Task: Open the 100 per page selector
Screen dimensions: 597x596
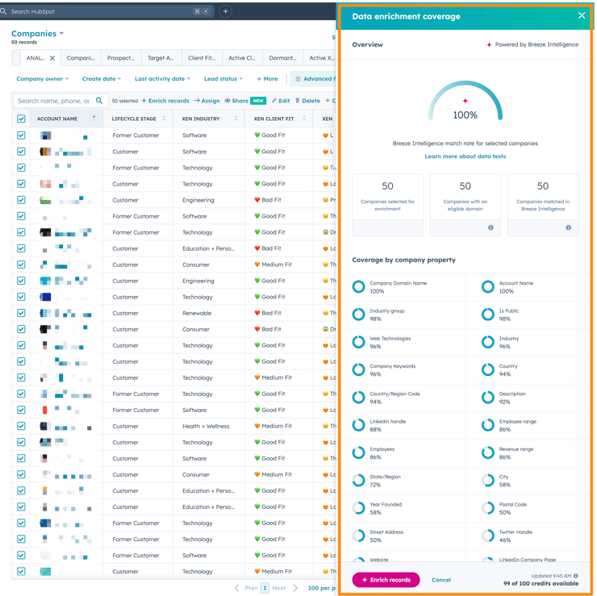Action: (321, 588)
